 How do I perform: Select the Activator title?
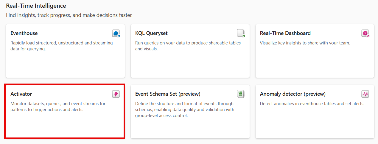[21, 94]
